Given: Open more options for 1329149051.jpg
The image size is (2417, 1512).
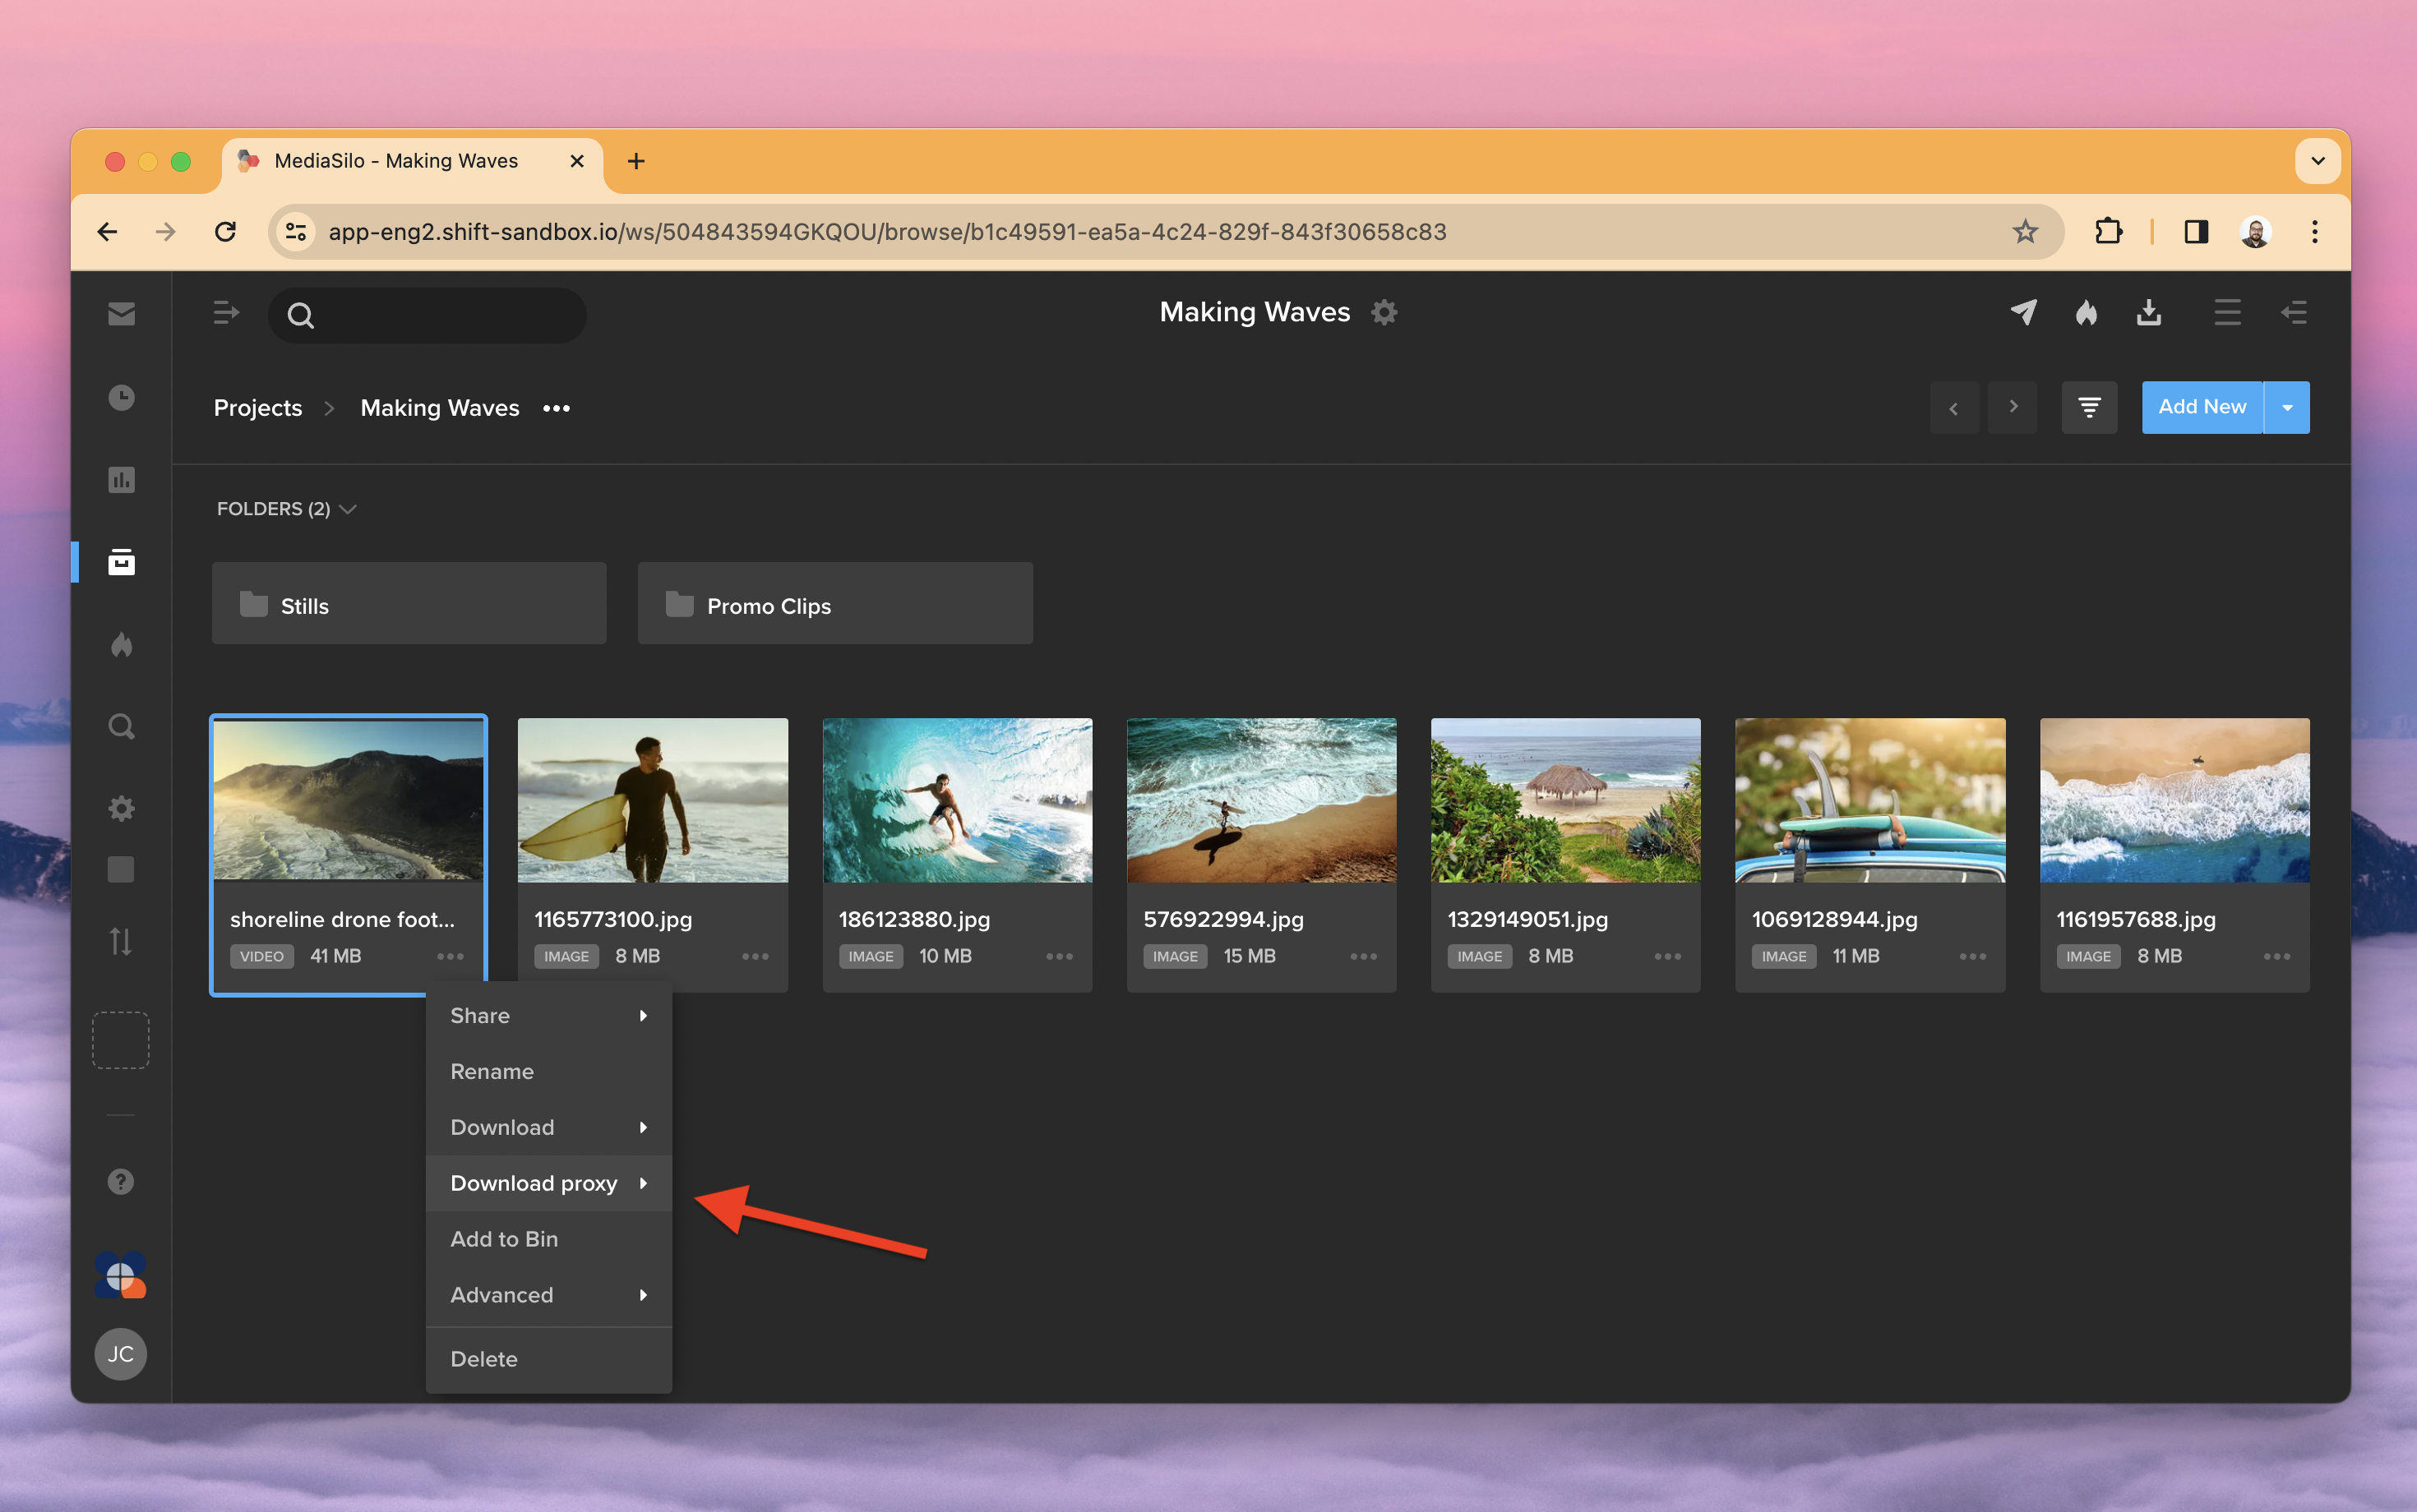Looking at the screenshot, I should [1668, 956].
